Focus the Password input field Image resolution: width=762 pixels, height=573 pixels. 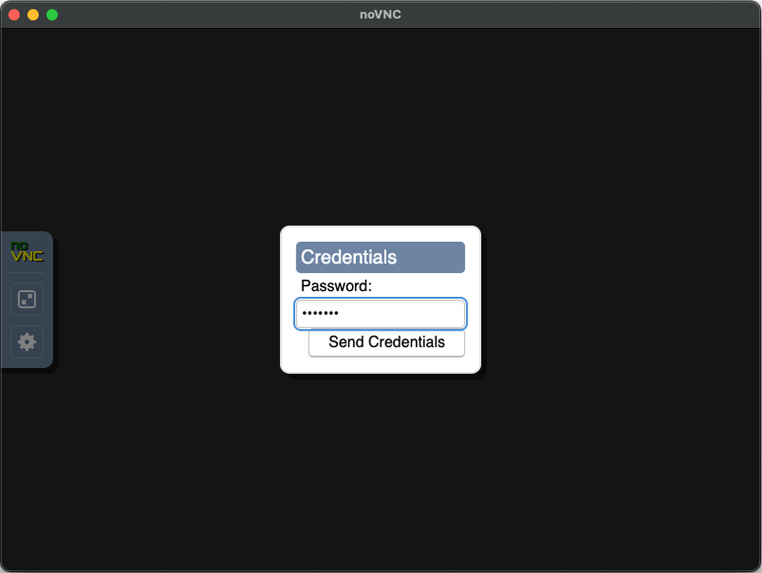(x=381, y=314)
